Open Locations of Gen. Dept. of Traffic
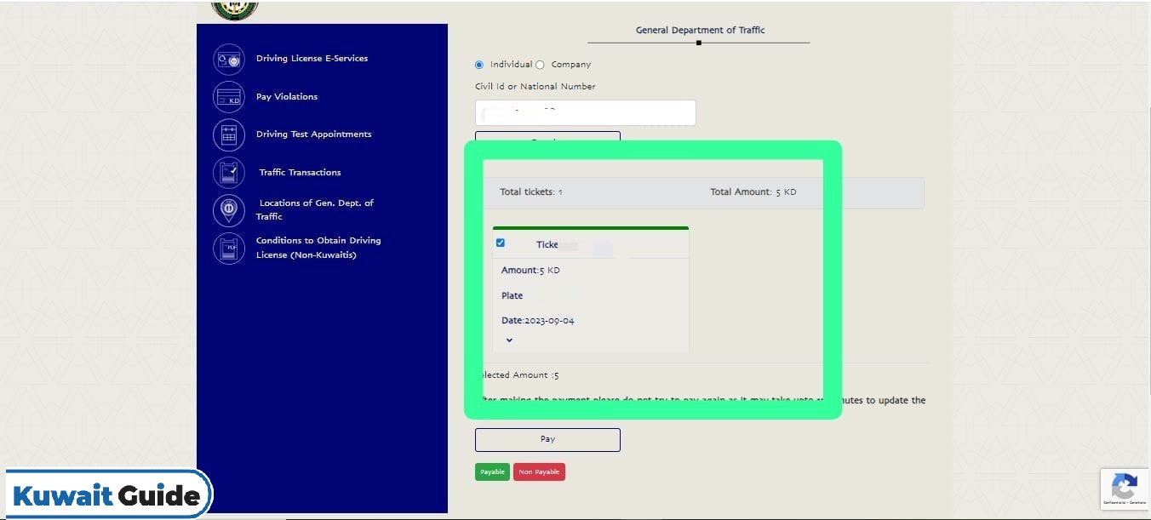This screenshot has height=520, width=1151. (x=315, y=209)
